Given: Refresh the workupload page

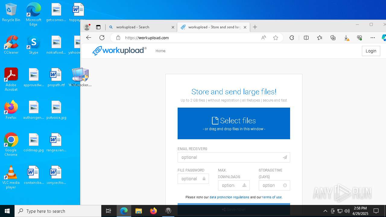Looking at the screenshot, I should point(102,38).
